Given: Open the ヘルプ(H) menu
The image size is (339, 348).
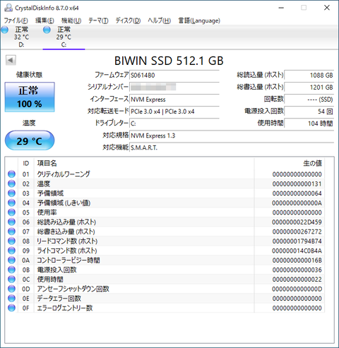Looking at the screenshot, I should 160,20.
